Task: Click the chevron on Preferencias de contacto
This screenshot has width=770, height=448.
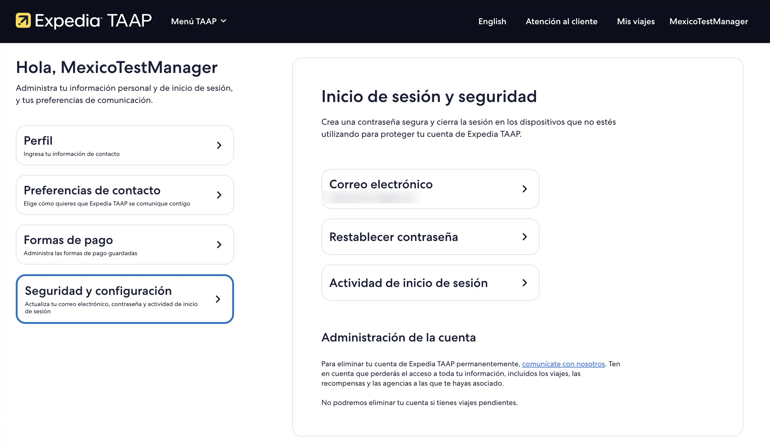Action: point(219,195)
